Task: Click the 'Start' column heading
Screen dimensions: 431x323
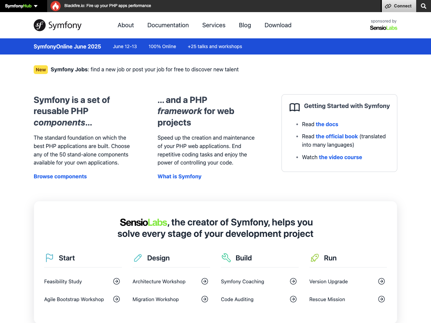Action: 67,258
